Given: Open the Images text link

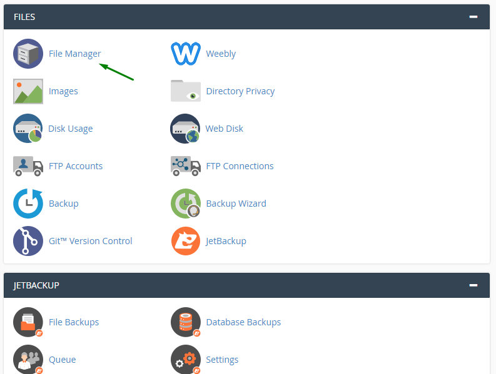Looking at the screenshot, I should point(63,91).
